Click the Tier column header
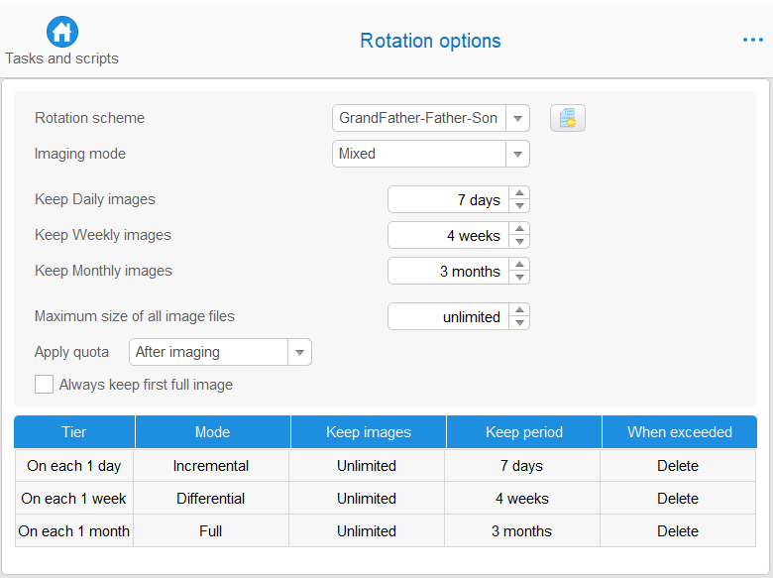The width and height of the screenshot is (773, 578). [x=74, y=432]
